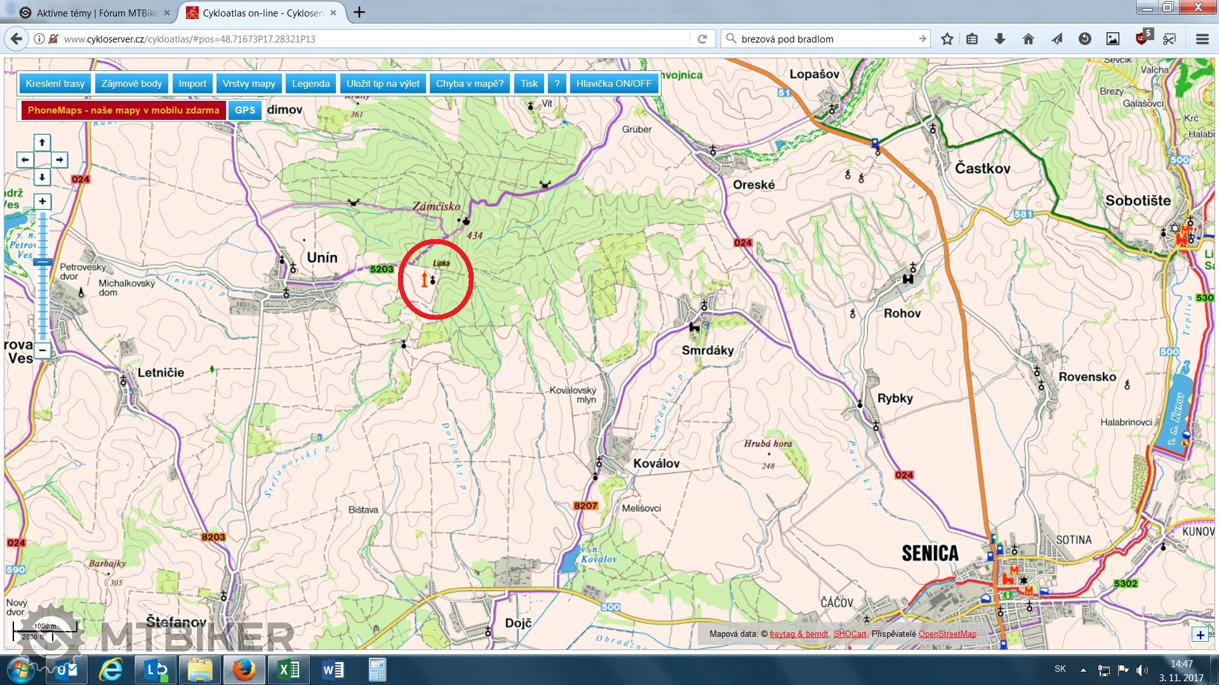Screen dimensions: 1219x685
Task: Pan the map up with arrow button
Action: click(x=42, y=143)
